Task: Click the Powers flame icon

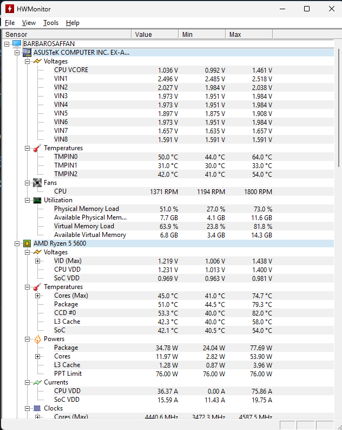Action: [37, 339]
